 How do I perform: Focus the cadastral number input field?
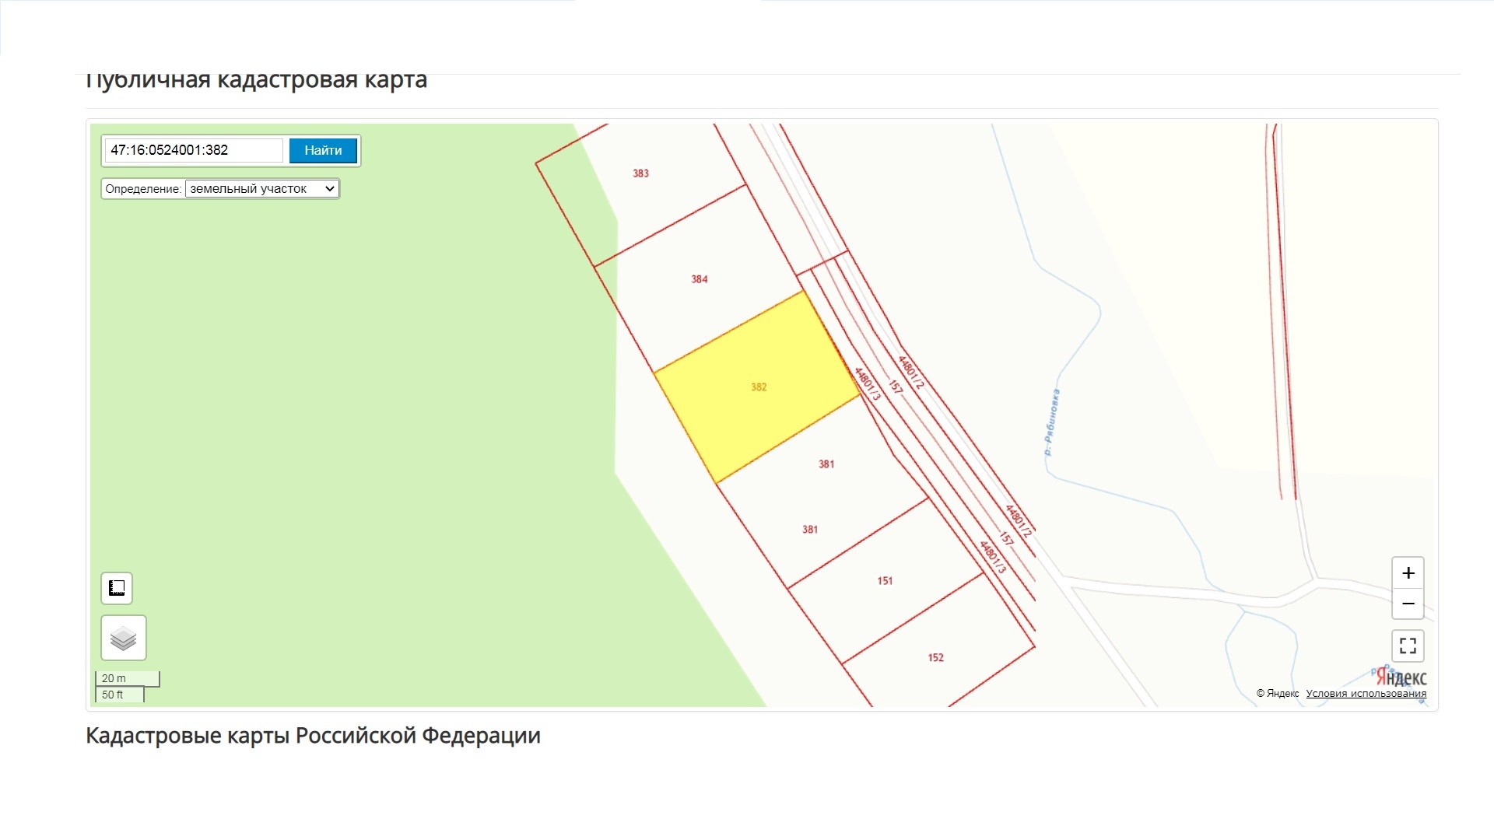click(194, 150)
